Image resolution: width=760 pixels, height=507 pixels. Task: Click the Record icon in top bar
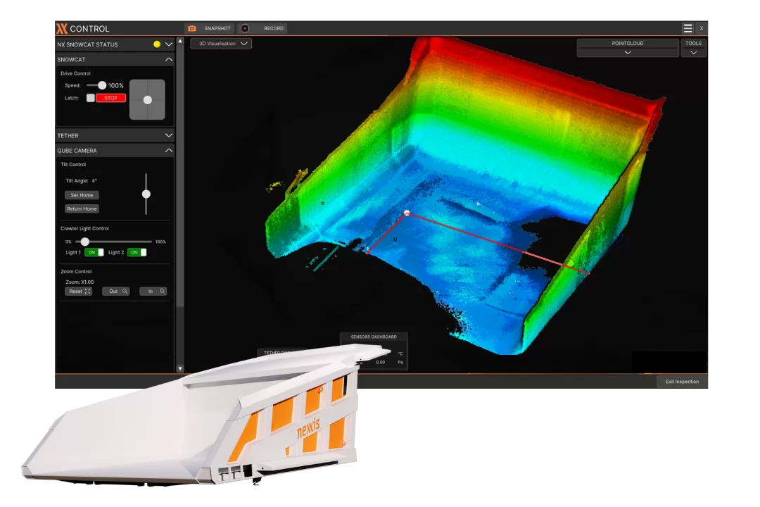tap(245, 28)
